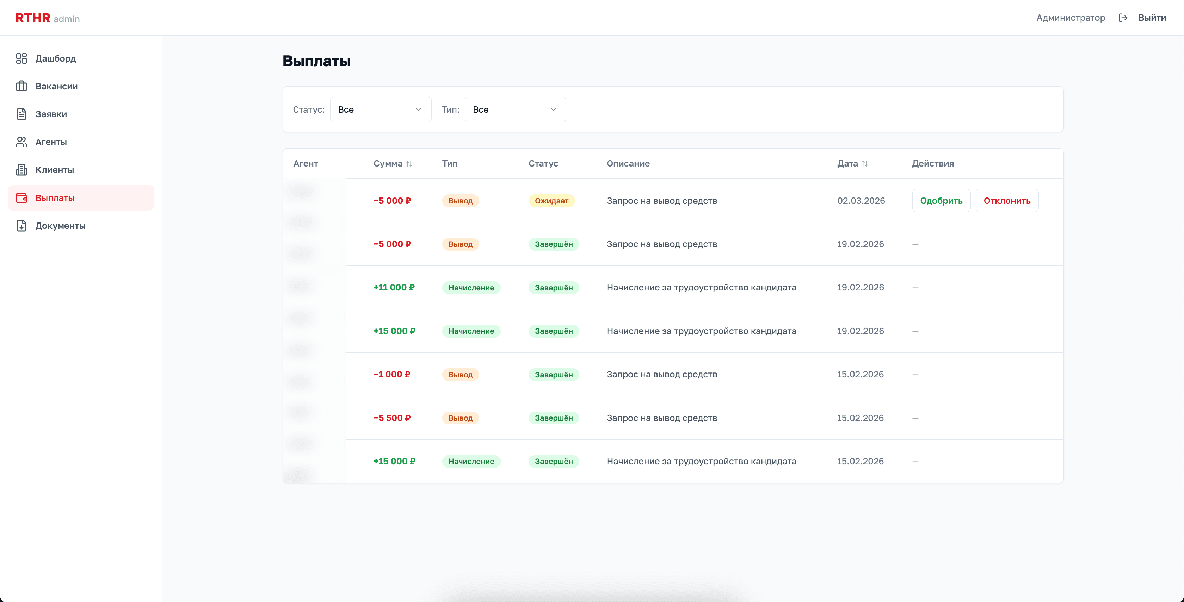
Task: Click the download-file icon beside Документы
Action: click(x=21, y=226)
